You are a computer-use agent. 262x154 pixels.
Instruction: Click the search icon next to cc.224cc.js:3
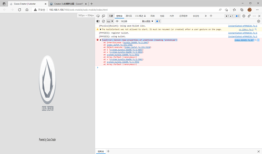click(x=256, y=29)
